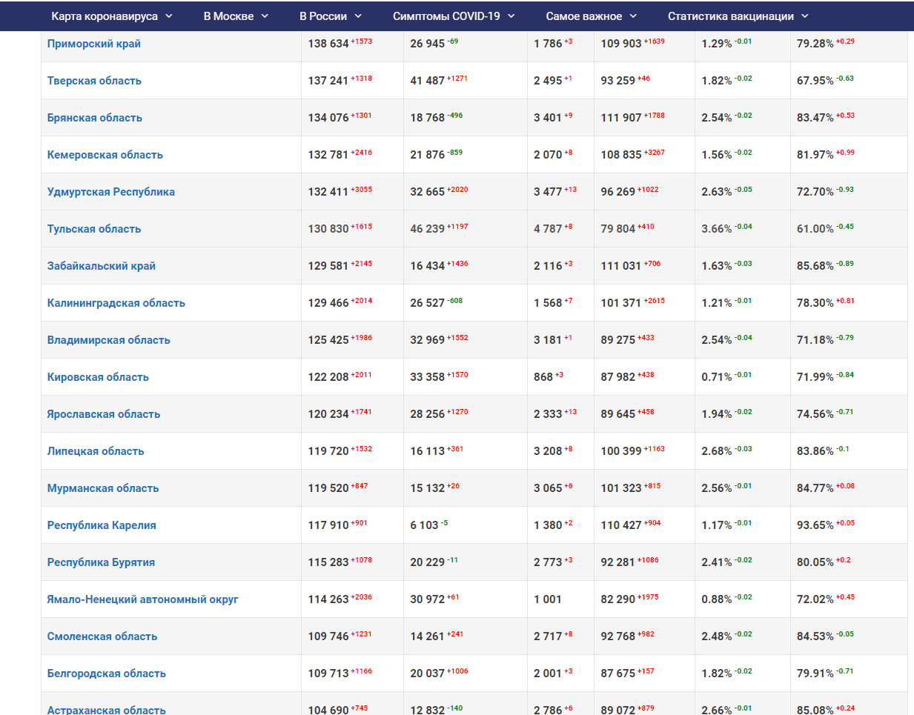The height and width of the screenshot is (715, 914).
Task: Open Ямало-Ненецкий автономный округ link
Action: pos(142,599)
